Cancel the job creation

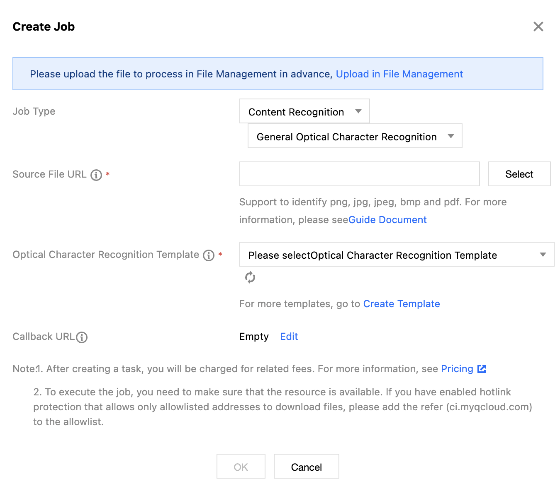[x=306, y=467]
